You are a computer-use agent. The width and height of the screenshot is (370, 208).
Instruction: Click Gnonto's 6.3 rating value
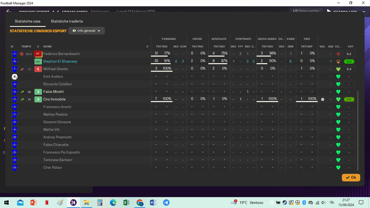tap(349, 69)
